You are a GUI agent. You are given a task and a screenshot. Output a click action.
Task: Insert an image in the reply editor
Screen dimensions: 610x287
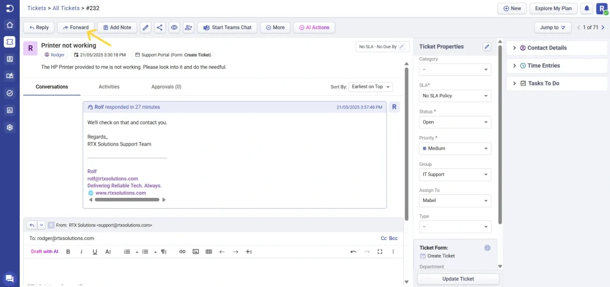[195, 252]
